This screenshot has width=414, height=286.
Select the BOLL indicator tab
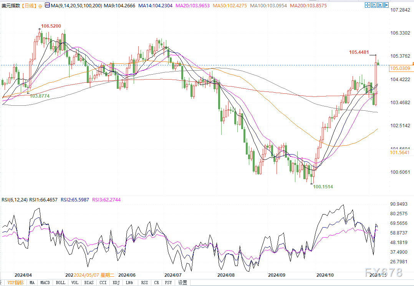60,283
